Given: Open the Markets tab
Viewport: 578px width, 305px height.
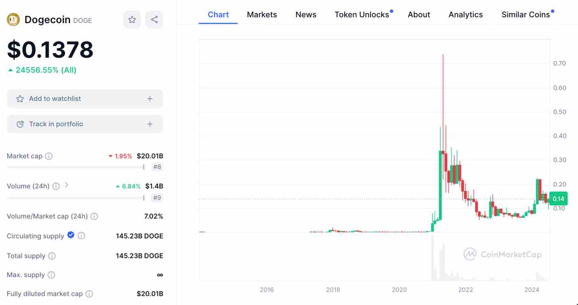Looking at the screenshot, I should coord(262,15).
